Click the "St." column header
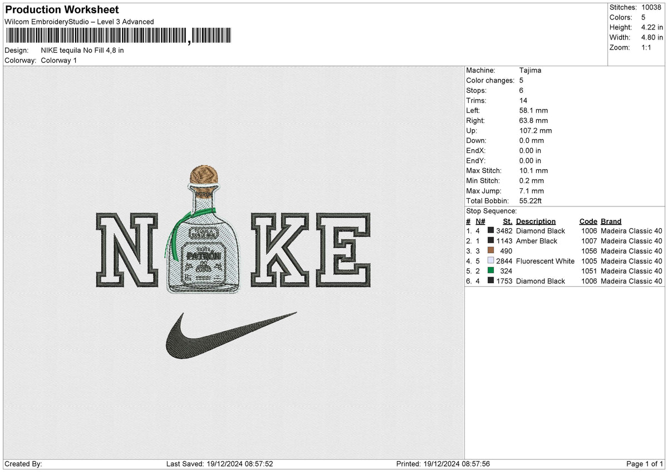The width and height of the screenshot is (668, 472). coord(507,221)
